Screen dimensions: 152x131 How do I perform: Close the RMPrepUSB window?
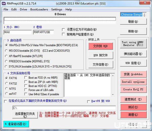pos(145,2)
